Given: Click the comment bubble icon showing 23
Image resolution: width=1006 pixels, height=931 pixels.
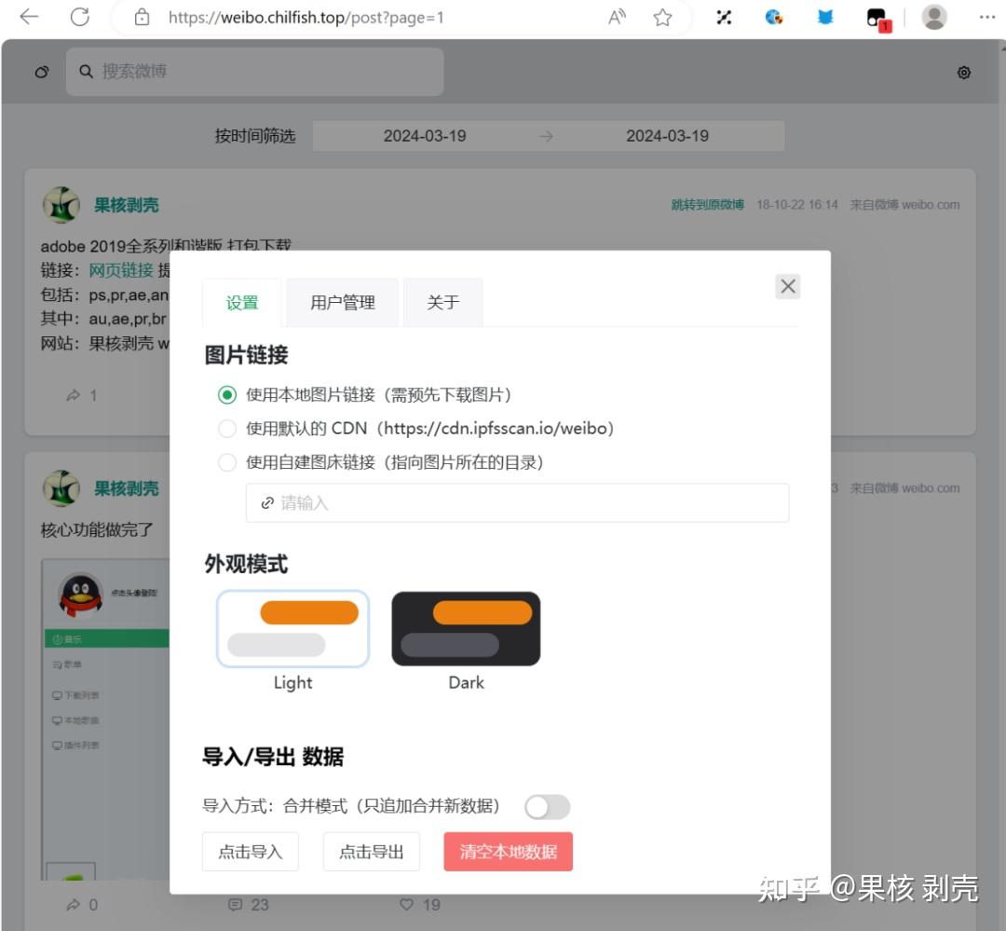Looking at the screenshot, I should click(x=235, y=904).
